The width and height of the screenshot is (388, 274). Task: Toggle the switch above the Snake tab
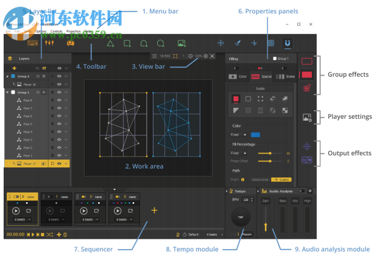pyautogui.click(x=284, y=68)
